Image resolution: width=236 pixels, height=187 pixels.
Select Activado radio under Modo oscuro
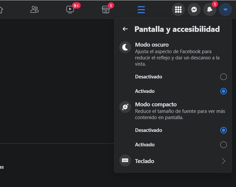point(224,91)
